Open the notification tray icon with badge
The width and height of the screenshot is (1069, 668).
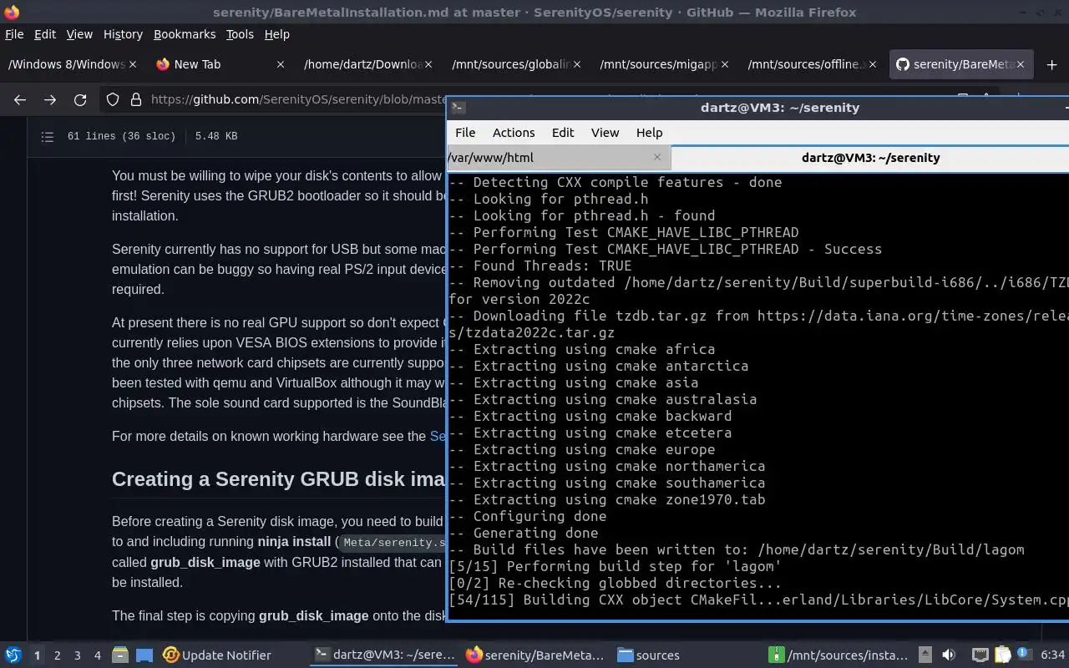(1023, 655)
